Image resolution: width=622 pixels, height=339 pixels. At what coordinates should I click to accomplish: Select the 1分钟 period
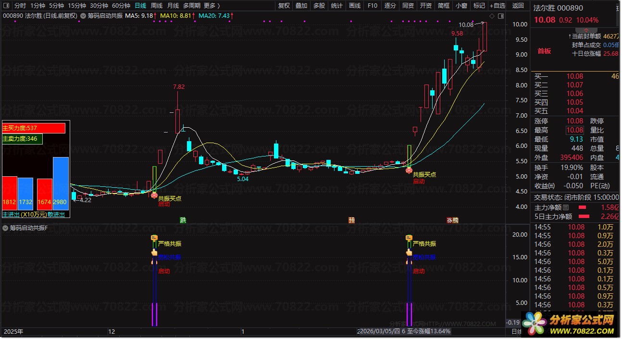37,6
